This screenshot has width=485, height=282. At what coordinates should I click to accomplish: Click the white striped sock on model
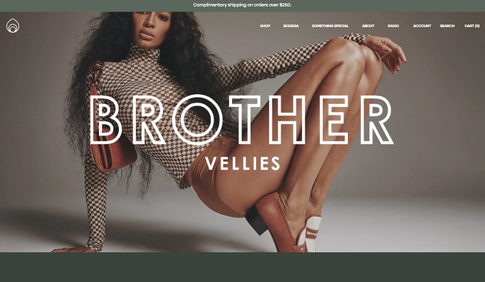point(312,233)
